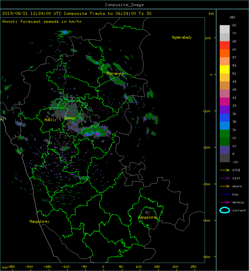Click the dBZ colorbar heading
The image size is (249, 271).
(232, 17)
